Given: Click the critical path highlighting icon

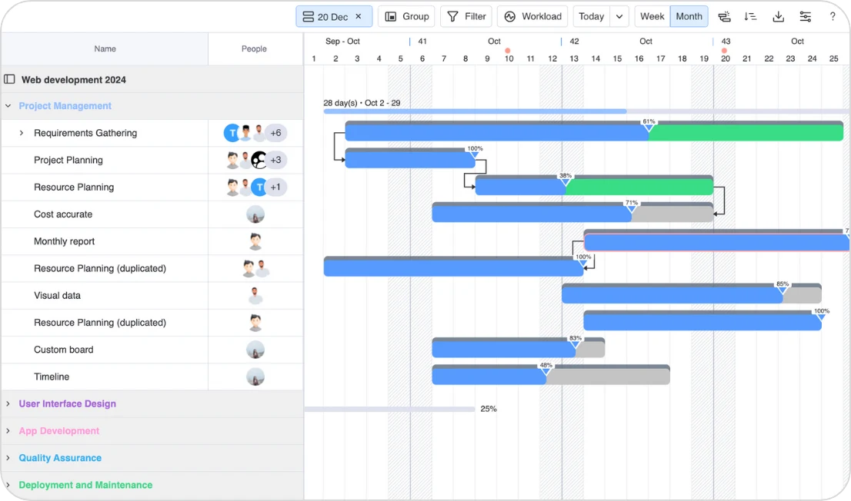Looking at the screenshot, I should (724, 15).
